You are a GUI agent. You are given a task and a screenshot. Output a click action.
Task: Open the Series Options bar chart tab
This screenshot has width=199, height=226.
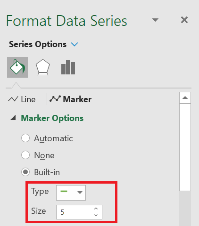pos(68,67)
